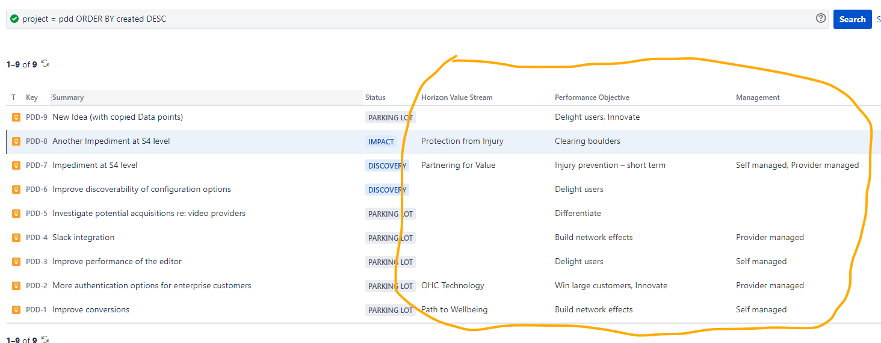881x343 pixels.
Task: Open 'Improve performance of the editor' summary
Action: coord(117,262)
